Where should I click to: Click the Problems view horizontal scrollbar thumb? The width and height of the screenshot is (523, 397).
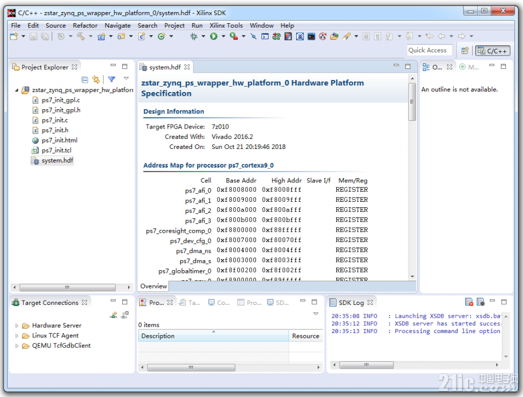click(191, 368)
